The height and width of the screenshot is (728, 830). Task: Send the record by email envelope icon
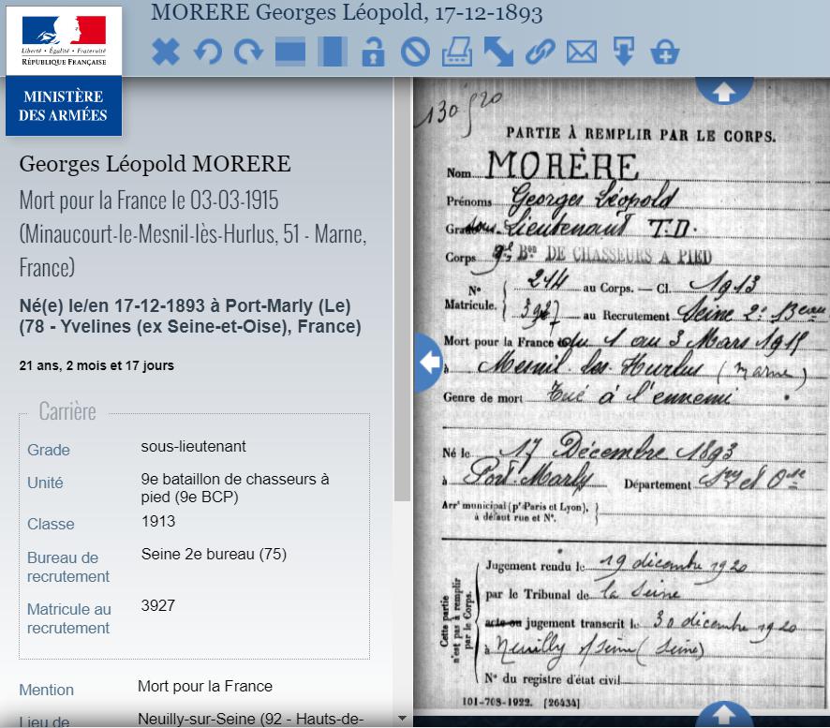[x=582, y=52]
